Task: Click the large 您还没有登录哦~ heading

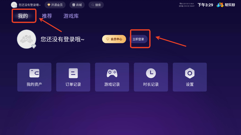Action: tap(62, 39)
